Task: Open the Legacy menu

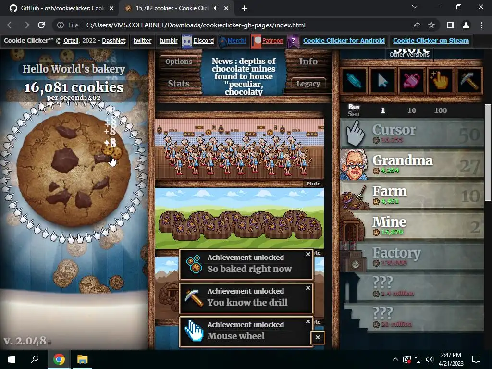Action: [308, 84]
